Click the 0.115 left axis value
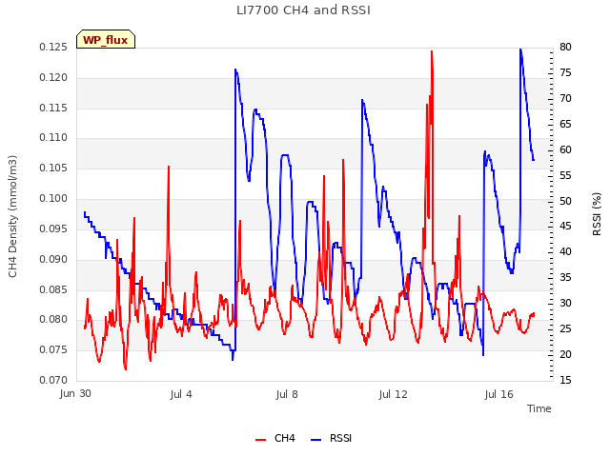 [x=53, y=108]
